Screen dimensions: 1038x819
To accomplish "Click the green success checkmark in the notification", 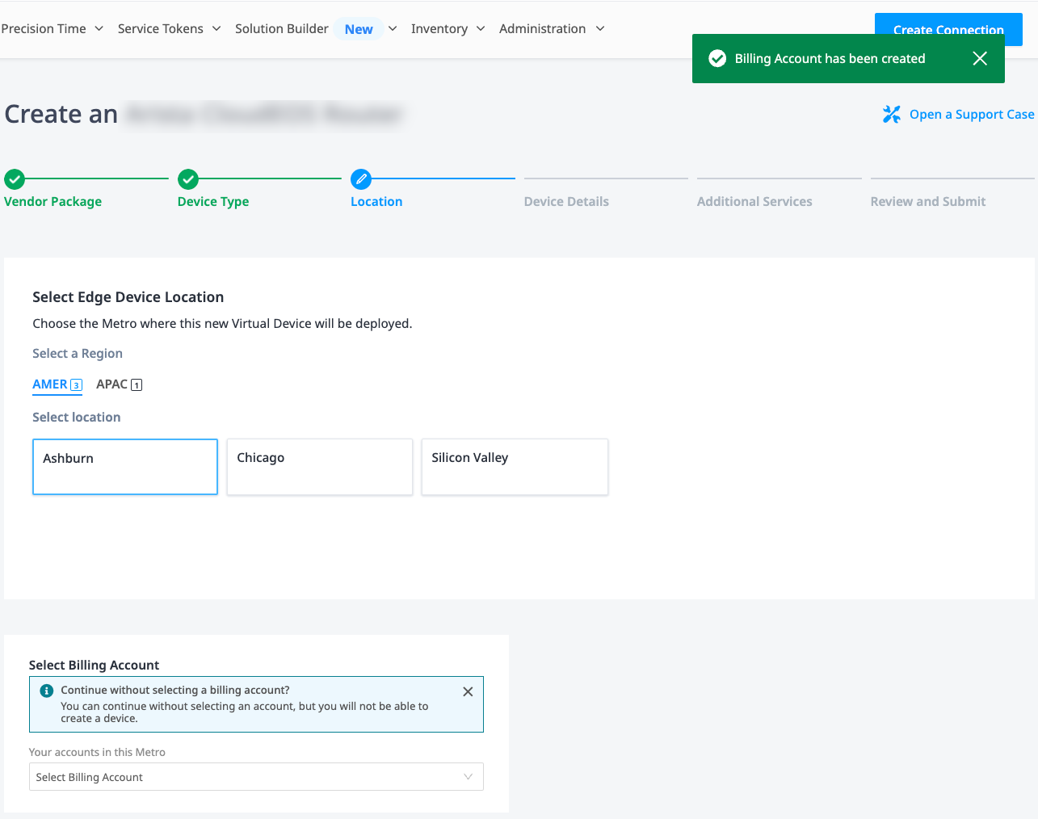I will pyautogui.click(x=717, y=58).
